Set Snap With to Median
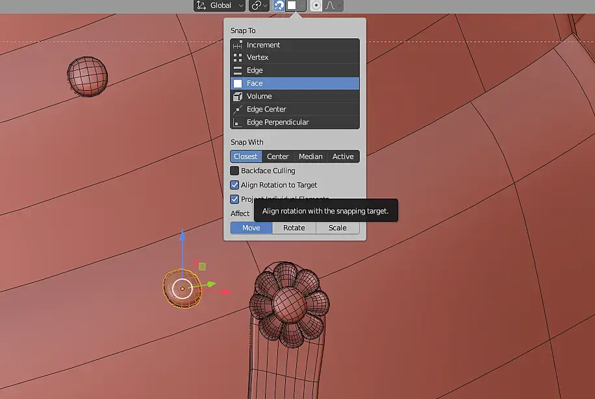The image size is (595, 399). pyautogui.click(x=310, y=156)
